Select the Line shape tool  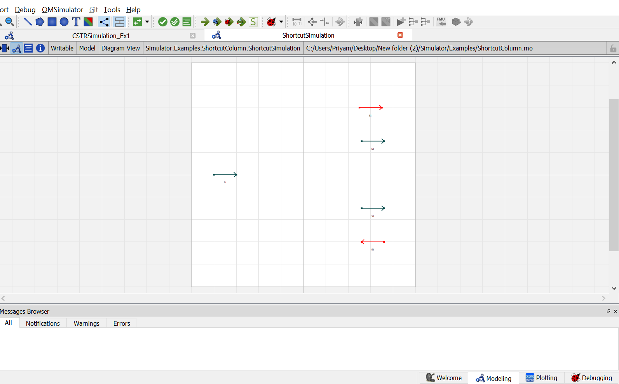(28, 22)
